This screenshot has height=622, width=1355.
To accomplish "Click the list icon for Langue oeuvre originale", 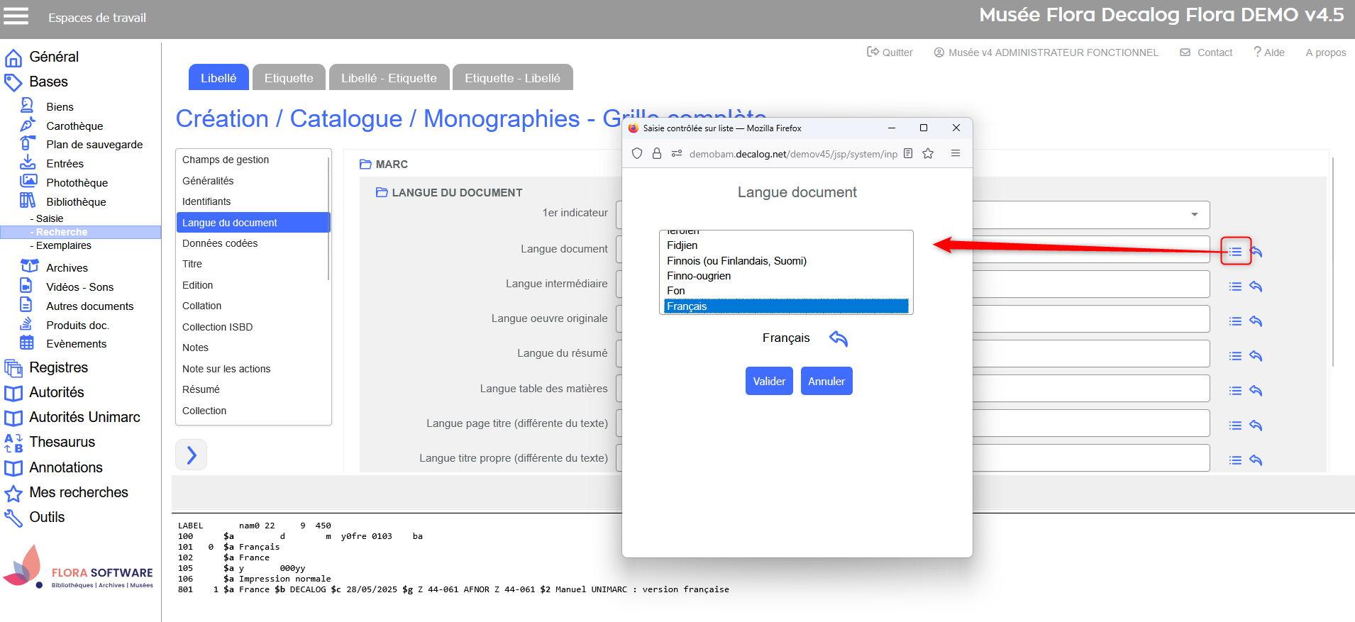I will click(1235, 321).
